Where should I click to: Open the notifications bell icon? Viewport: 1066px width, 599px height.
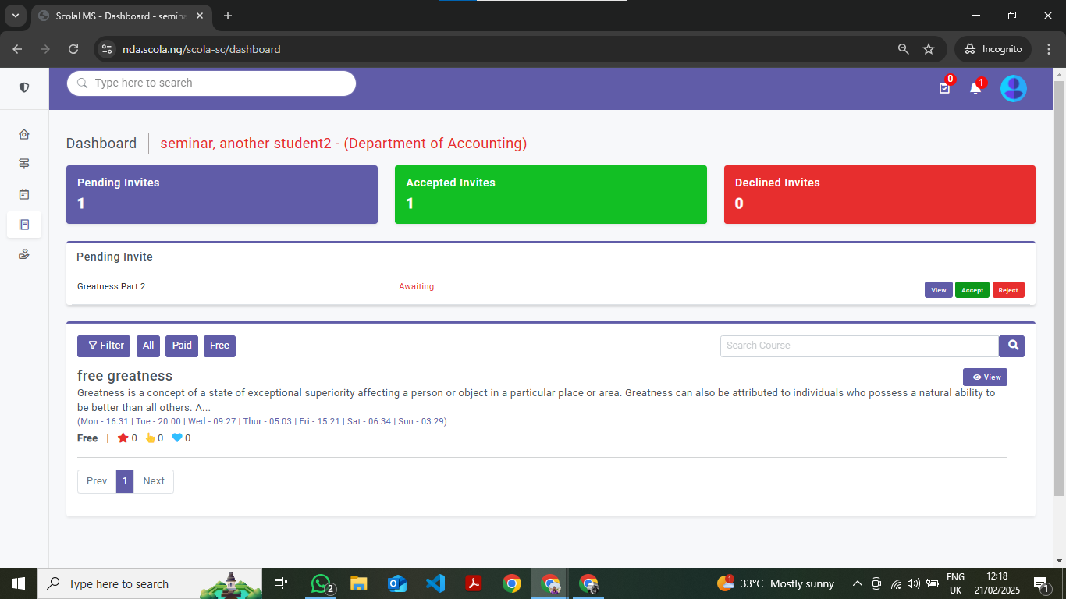(975, 88)
